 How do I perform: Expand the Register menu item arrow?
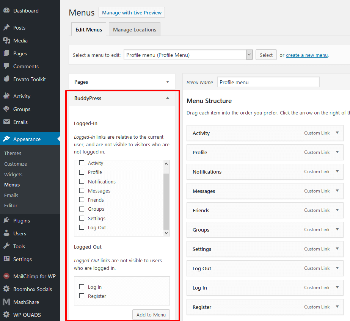coord(337,307)
